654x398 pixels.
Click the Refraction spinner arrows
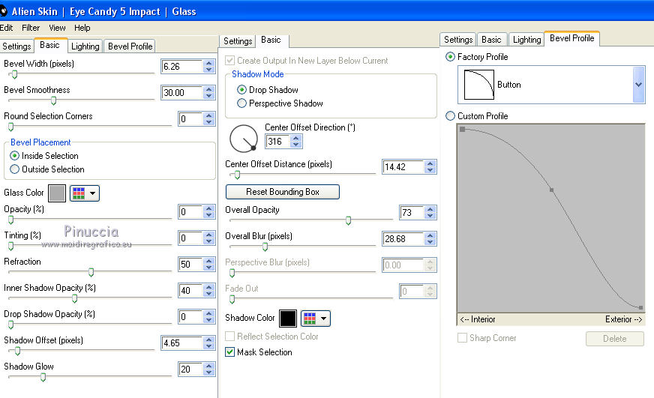click(209, 265)
